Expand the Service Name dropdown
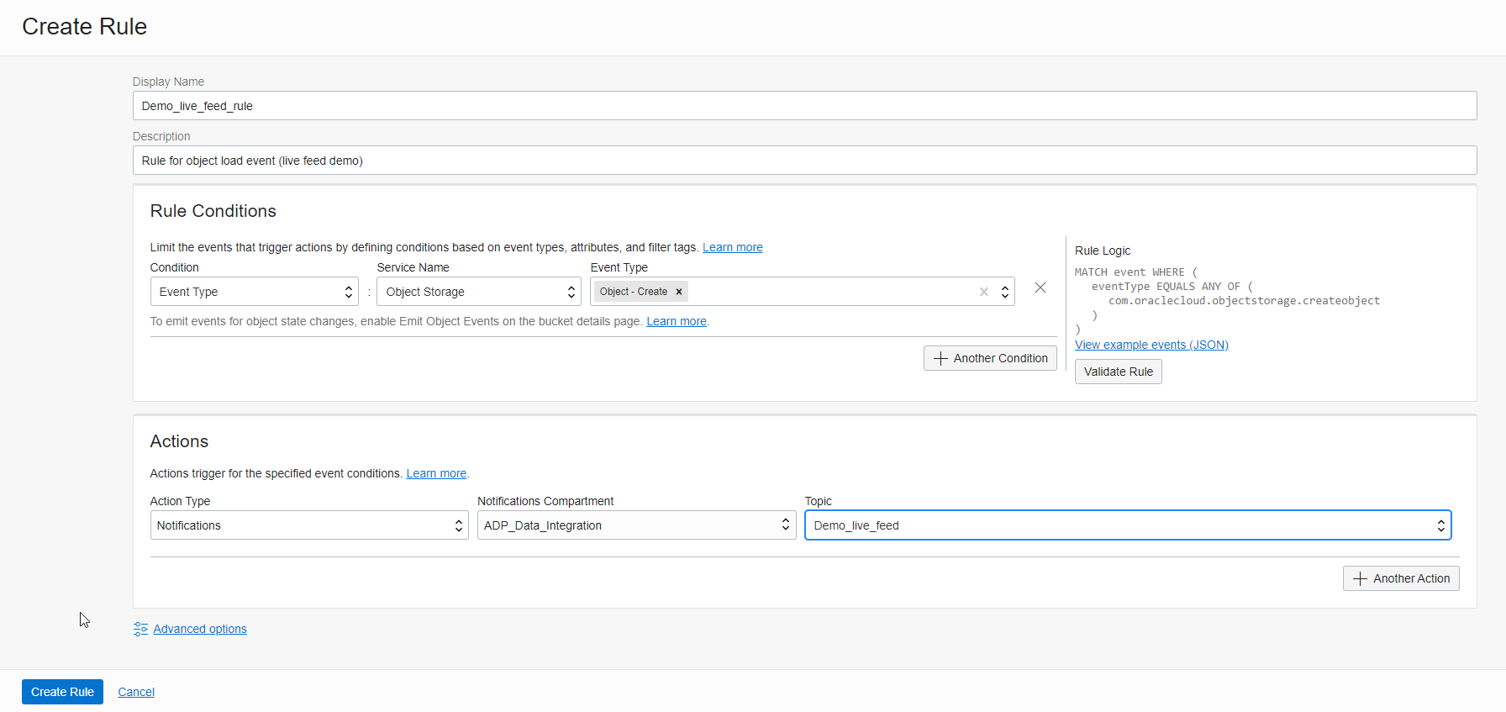 (478, 292)
